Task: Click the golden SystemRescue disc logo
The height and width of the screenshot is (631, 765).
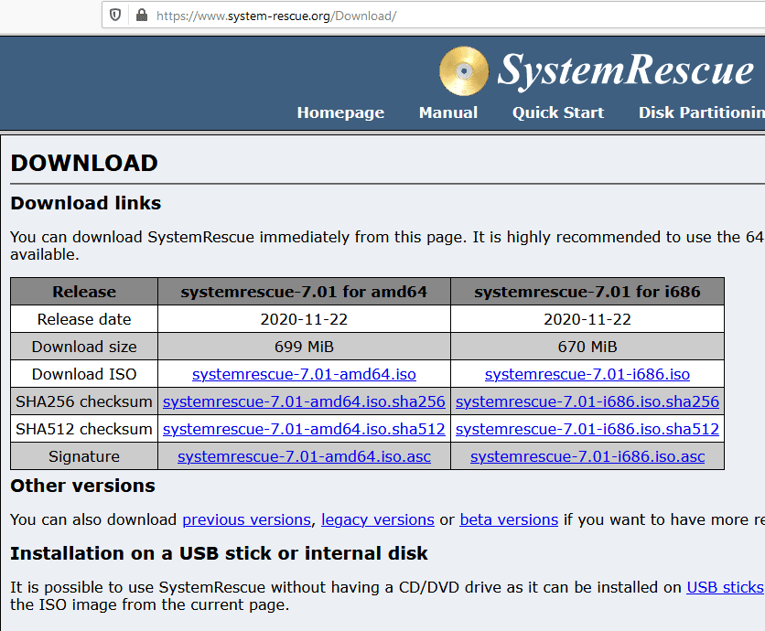Action: point(464,71)
